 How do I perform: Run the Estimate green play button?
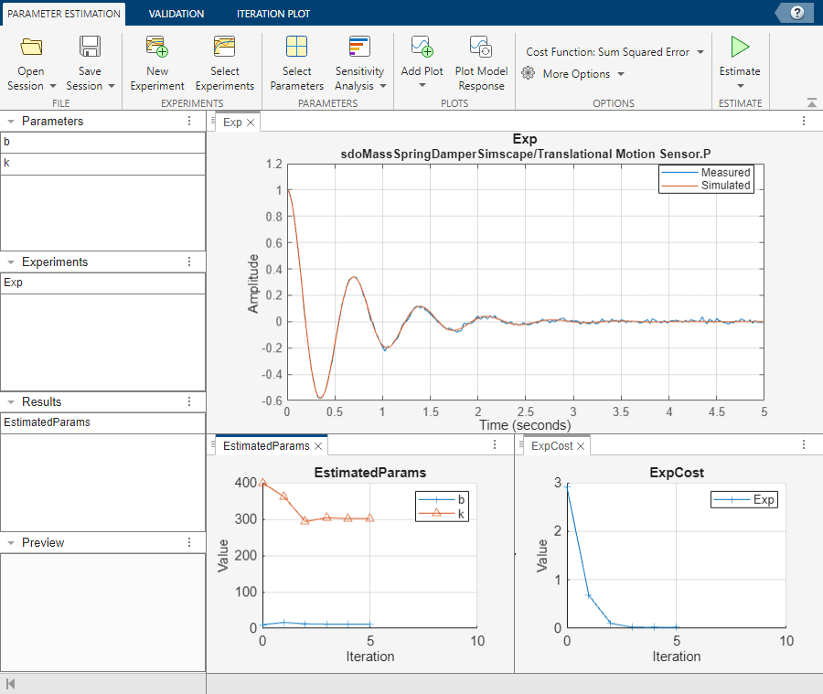point(740,48)
